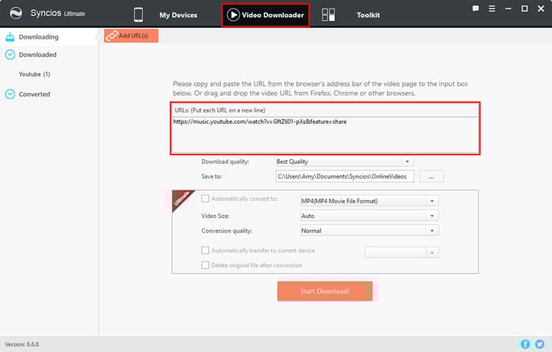Minimize the Syncios window
Screen dimensions: 552x352
pyautogui.click(x=508, y=9)
